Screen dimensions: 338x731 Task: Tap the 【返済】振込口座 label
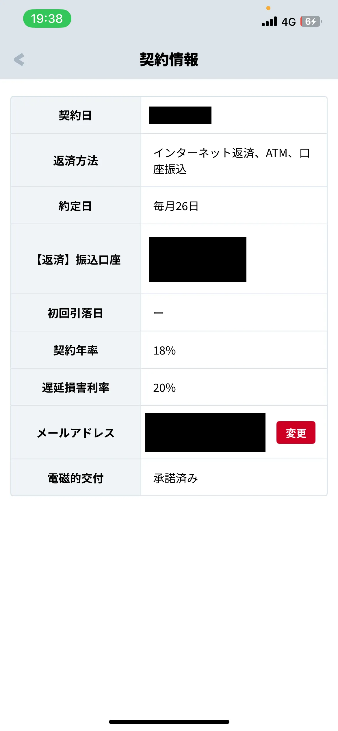77,260
